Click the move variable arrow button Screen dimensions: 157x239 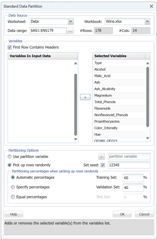coord(85,97)
